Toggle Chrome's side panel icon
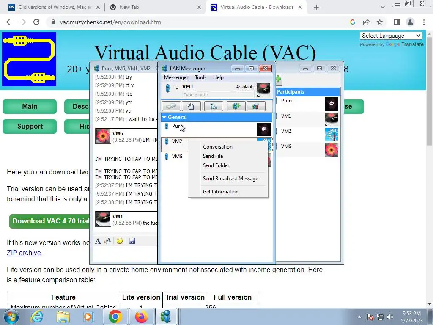The image size is (433, 325). tap(397, 22)
